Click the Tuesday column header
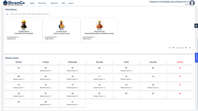Viewport: 198px width, 111px height. coord(45,62)
